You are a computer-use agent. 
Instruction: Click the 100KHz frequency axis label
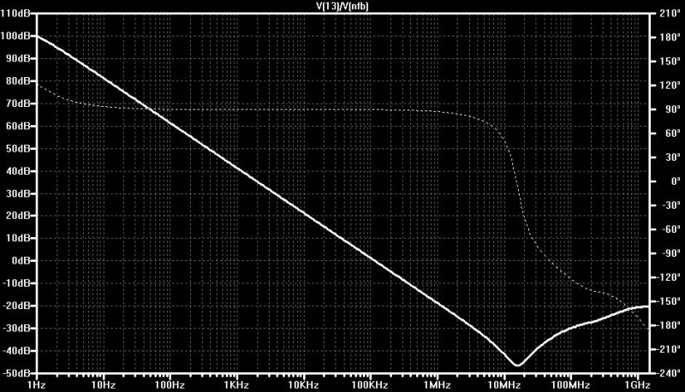point(370,385)
